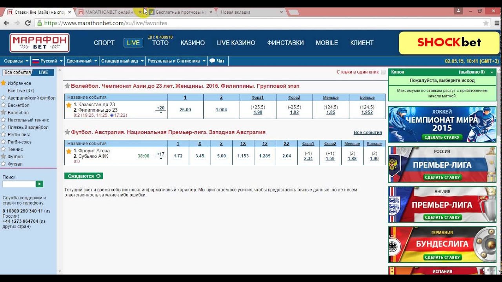Screen dimensions: 502x282
Task: Open the КАЗИНО menu
Action: (193, 43)
